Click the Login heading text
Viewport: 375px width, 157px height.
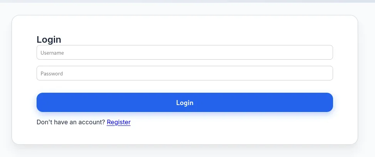[49, 39]
